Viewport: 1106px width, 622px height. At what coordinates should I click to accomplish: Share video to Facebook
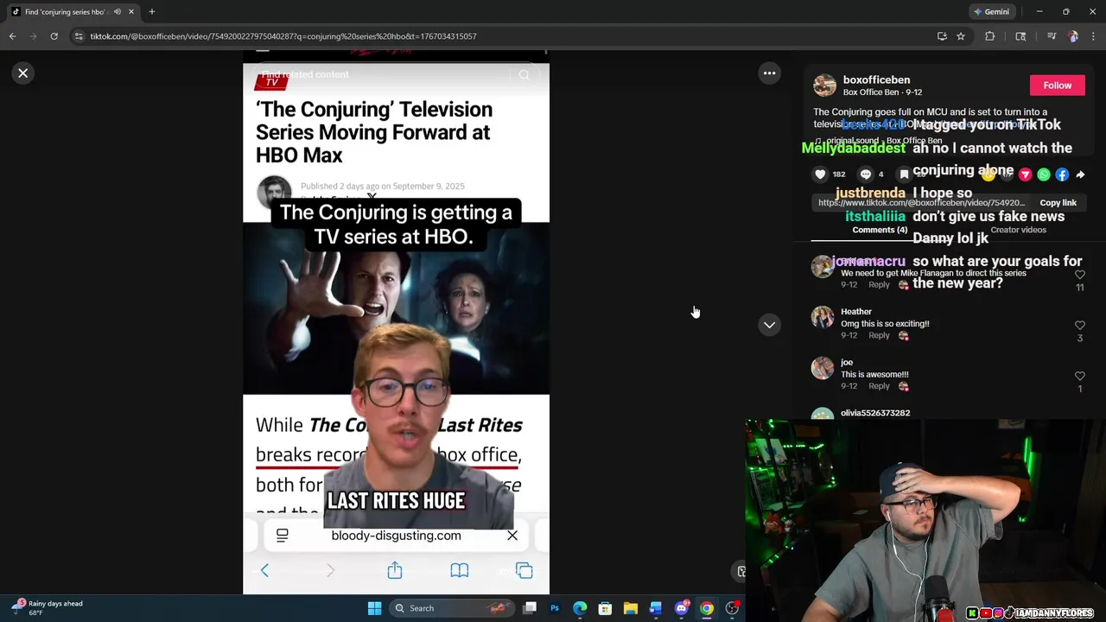tap(1062, 175)
